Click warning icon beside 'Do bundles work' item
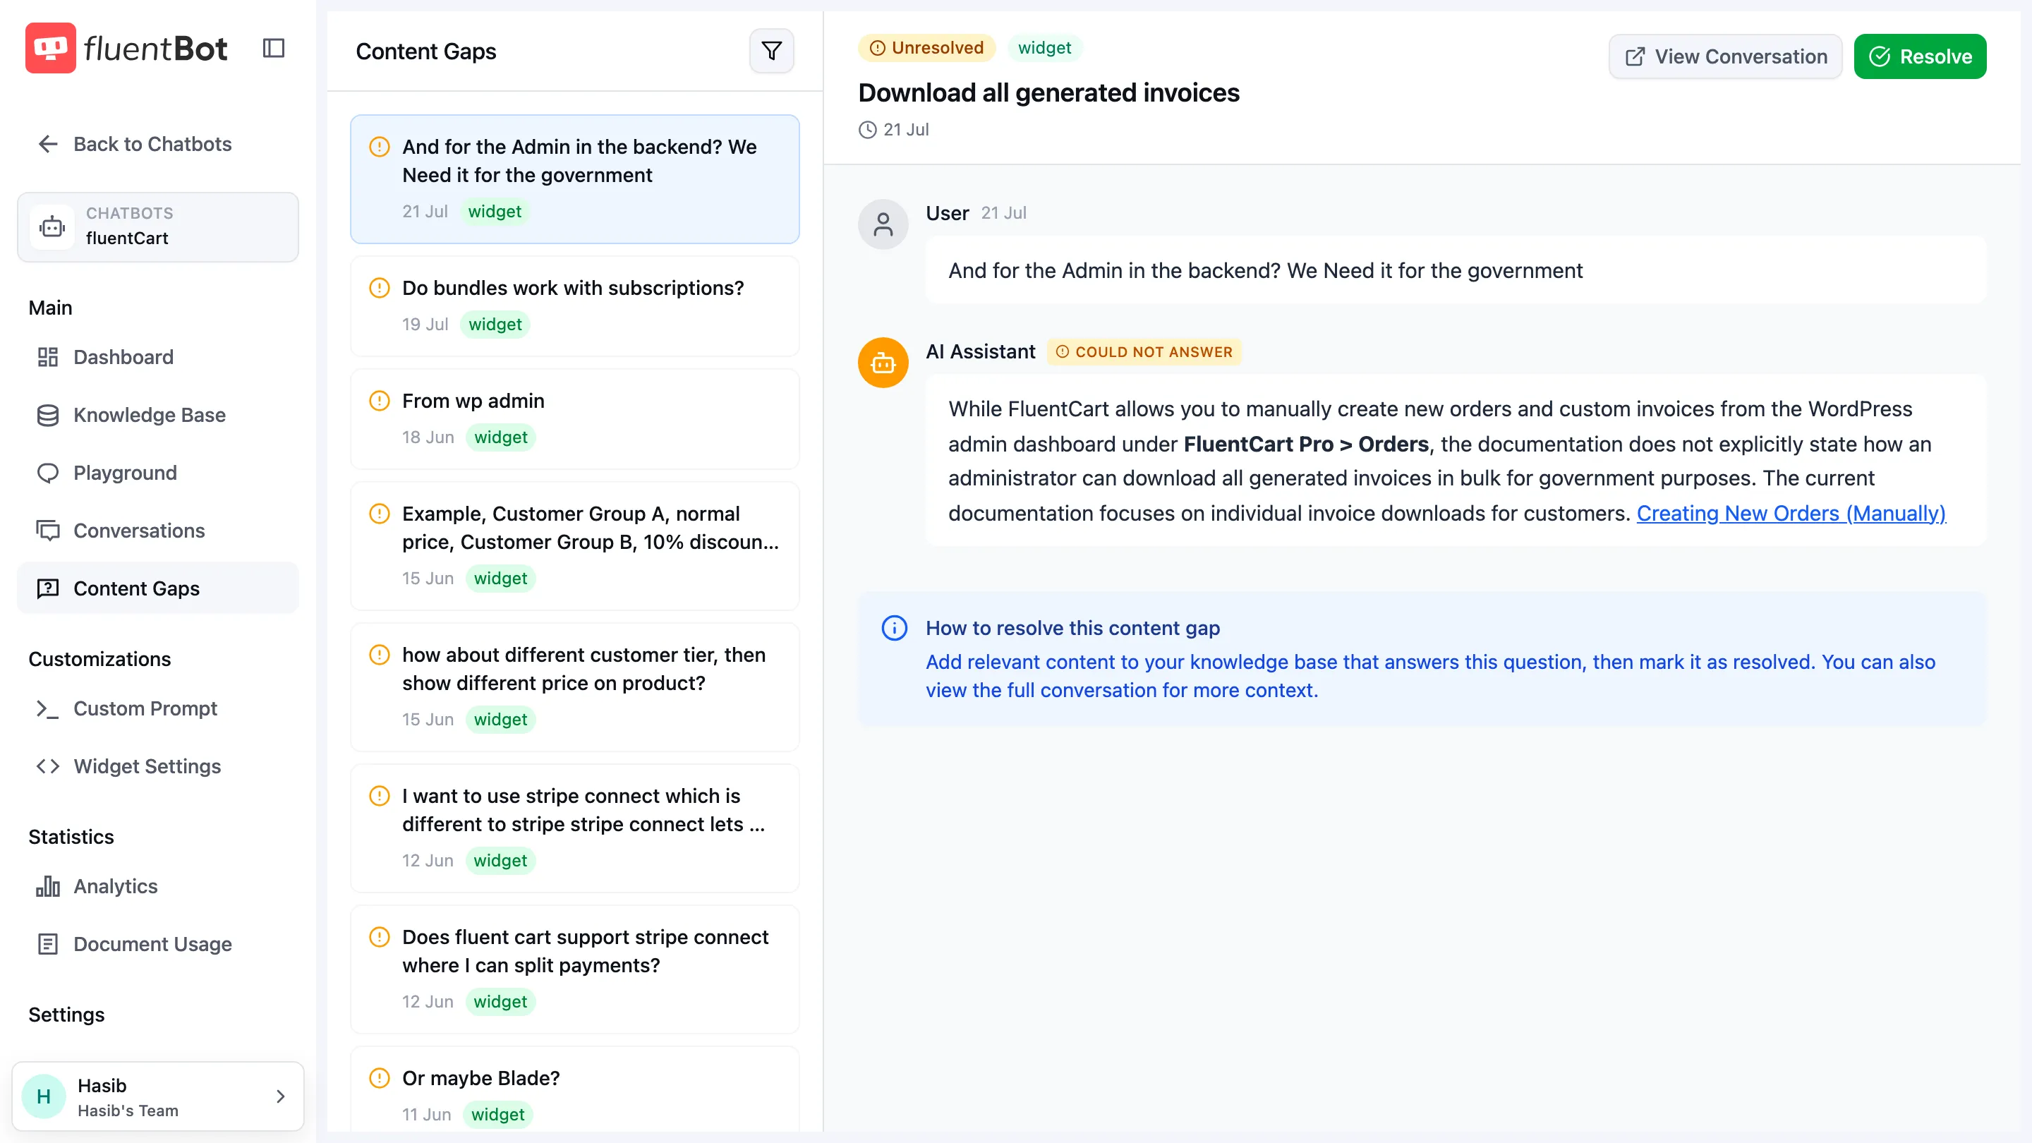2032x1143 pixels. click(380, 288)
